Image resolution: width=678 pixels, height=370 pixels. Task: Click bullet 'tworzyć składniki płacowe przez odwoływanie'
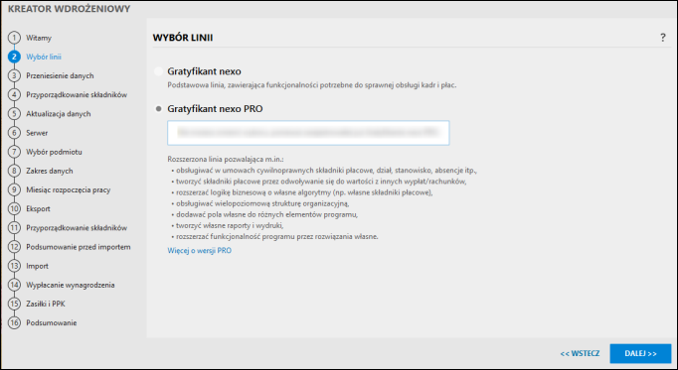[321, 182]
